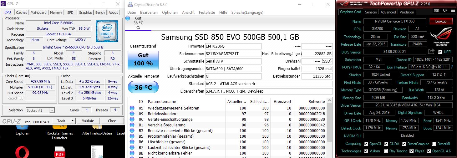The height and width of the screenshot is (158, 457).
Task: Click the status orb of attribute B6 Löschfehler
Action: (132, 142)
